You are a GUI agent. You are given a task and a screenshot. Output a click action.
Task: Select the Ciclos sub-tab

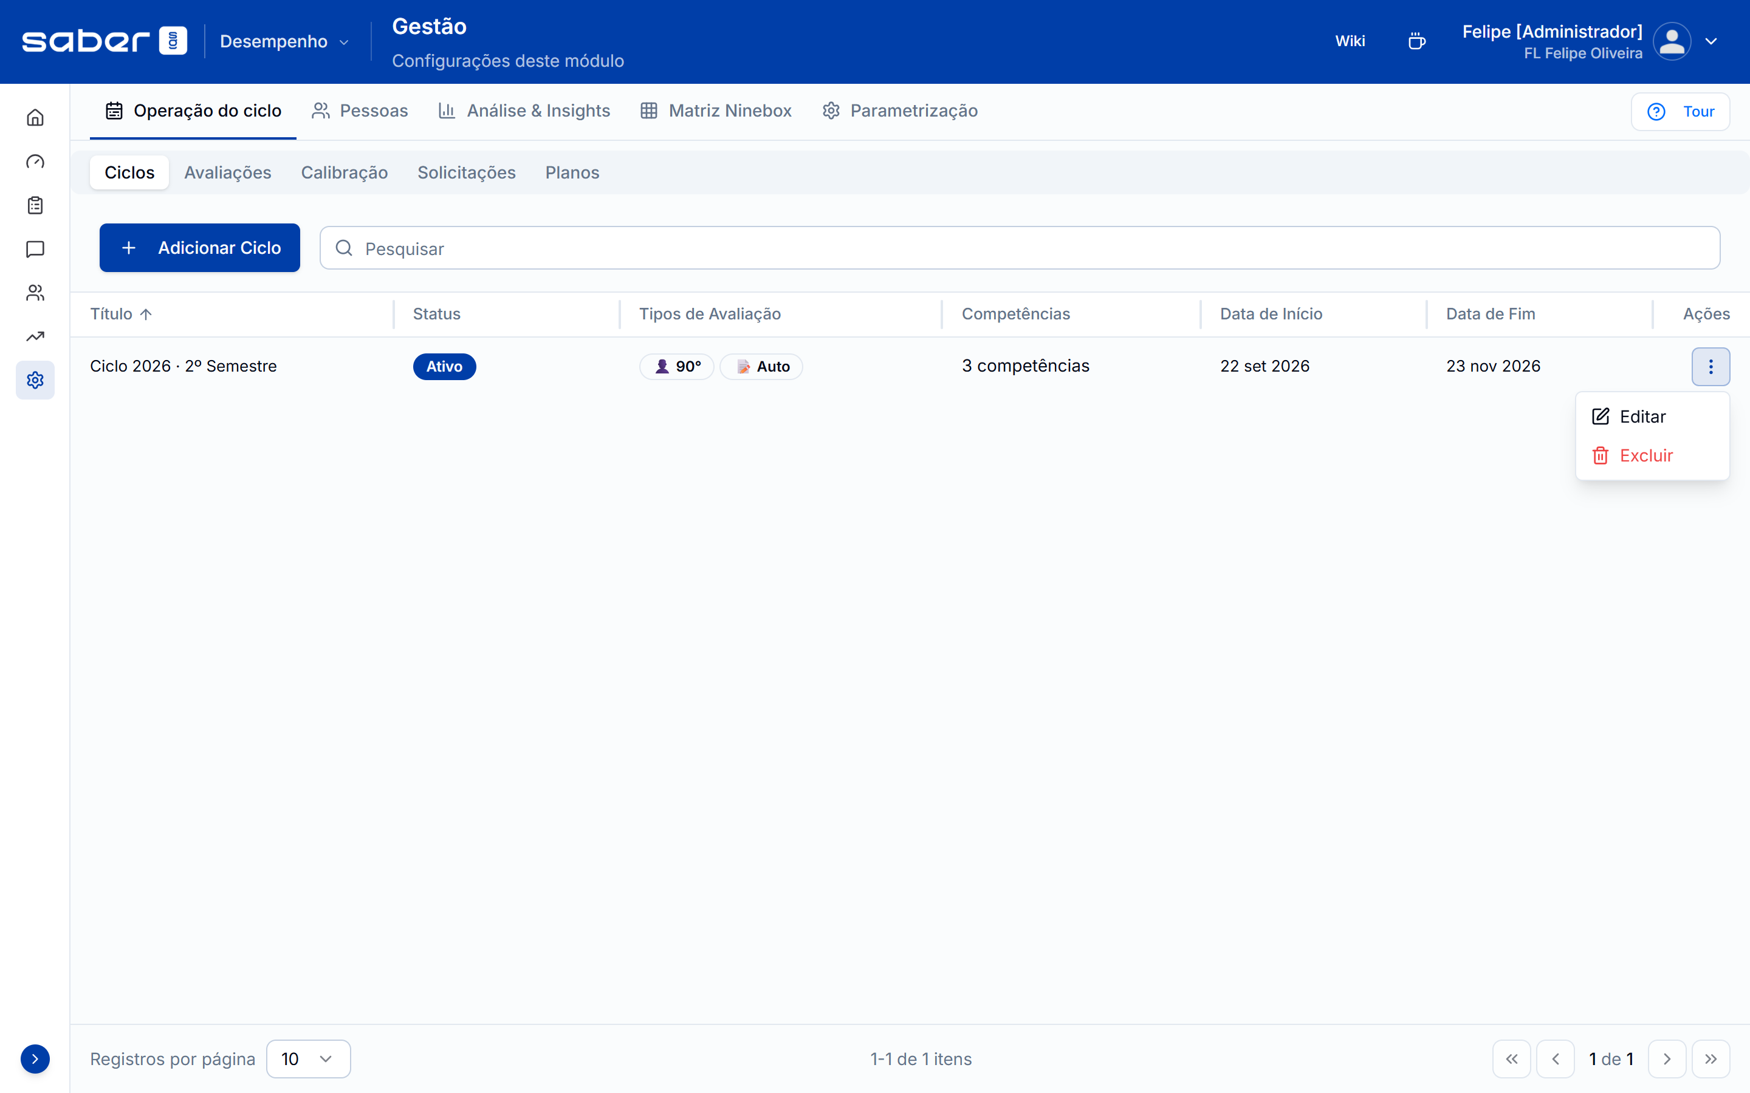(129, 172)
